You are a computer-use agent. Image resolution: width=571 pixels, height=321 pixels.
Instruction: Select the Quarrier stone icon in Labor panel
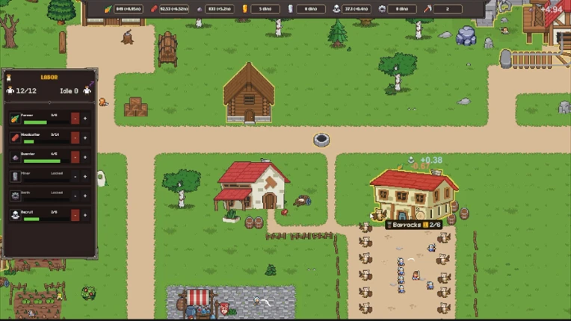click(15, 157)
